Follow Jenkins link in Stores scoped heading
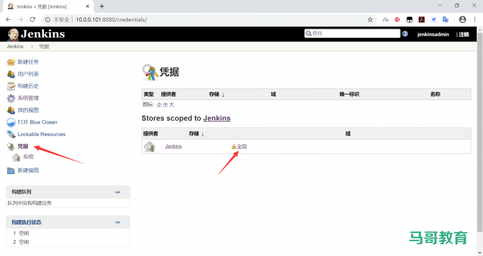Viewport: 483px width, 256px height. (217, 118)
